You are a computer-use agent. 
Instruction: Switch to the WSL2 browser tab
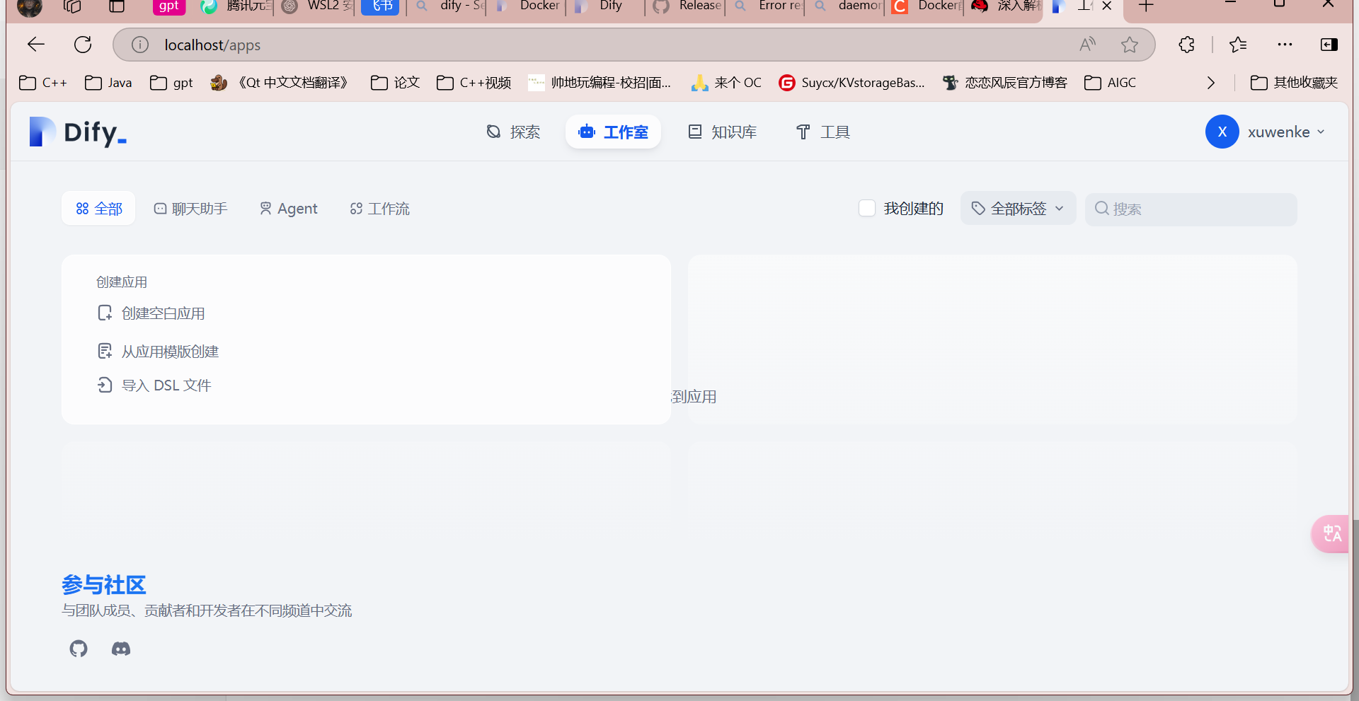click(x=317, y=7)
